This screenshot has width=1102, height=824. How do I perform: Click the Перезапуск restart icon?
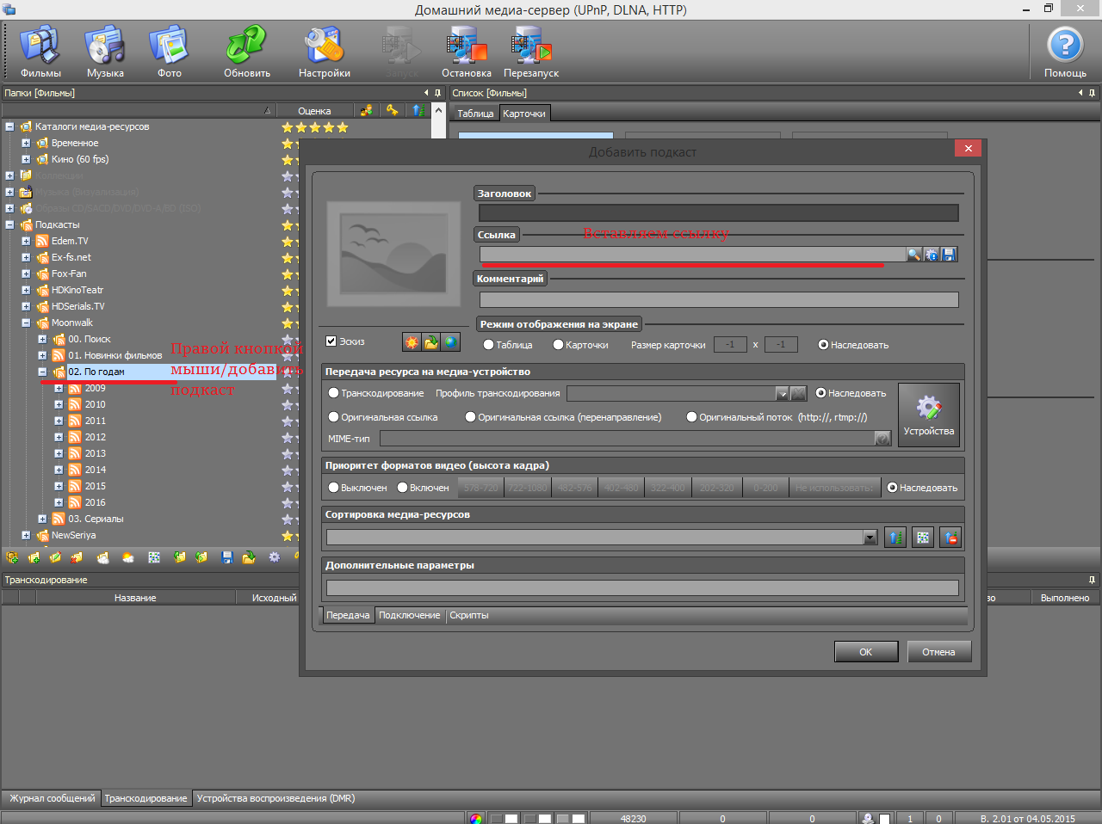point(531,52)
